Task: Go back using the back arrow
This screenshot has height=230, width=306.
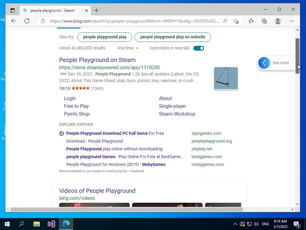Action: (14, 21)
